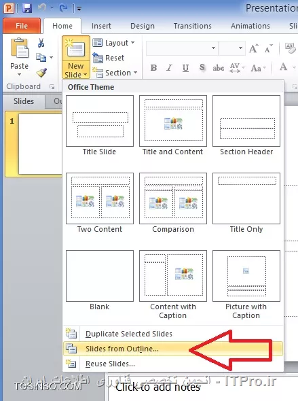The width and height of the screenshot is (298, 401).
Task: Toggle strikethrough formatting
Action: [x=219, y=68]
